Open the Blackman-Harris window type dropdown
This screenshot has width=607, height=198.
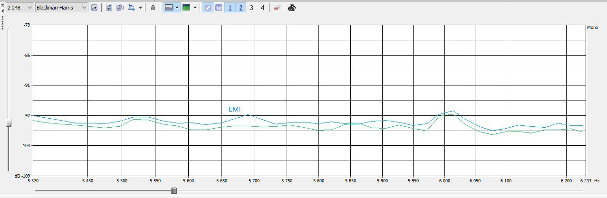click(x=62, y=8)
